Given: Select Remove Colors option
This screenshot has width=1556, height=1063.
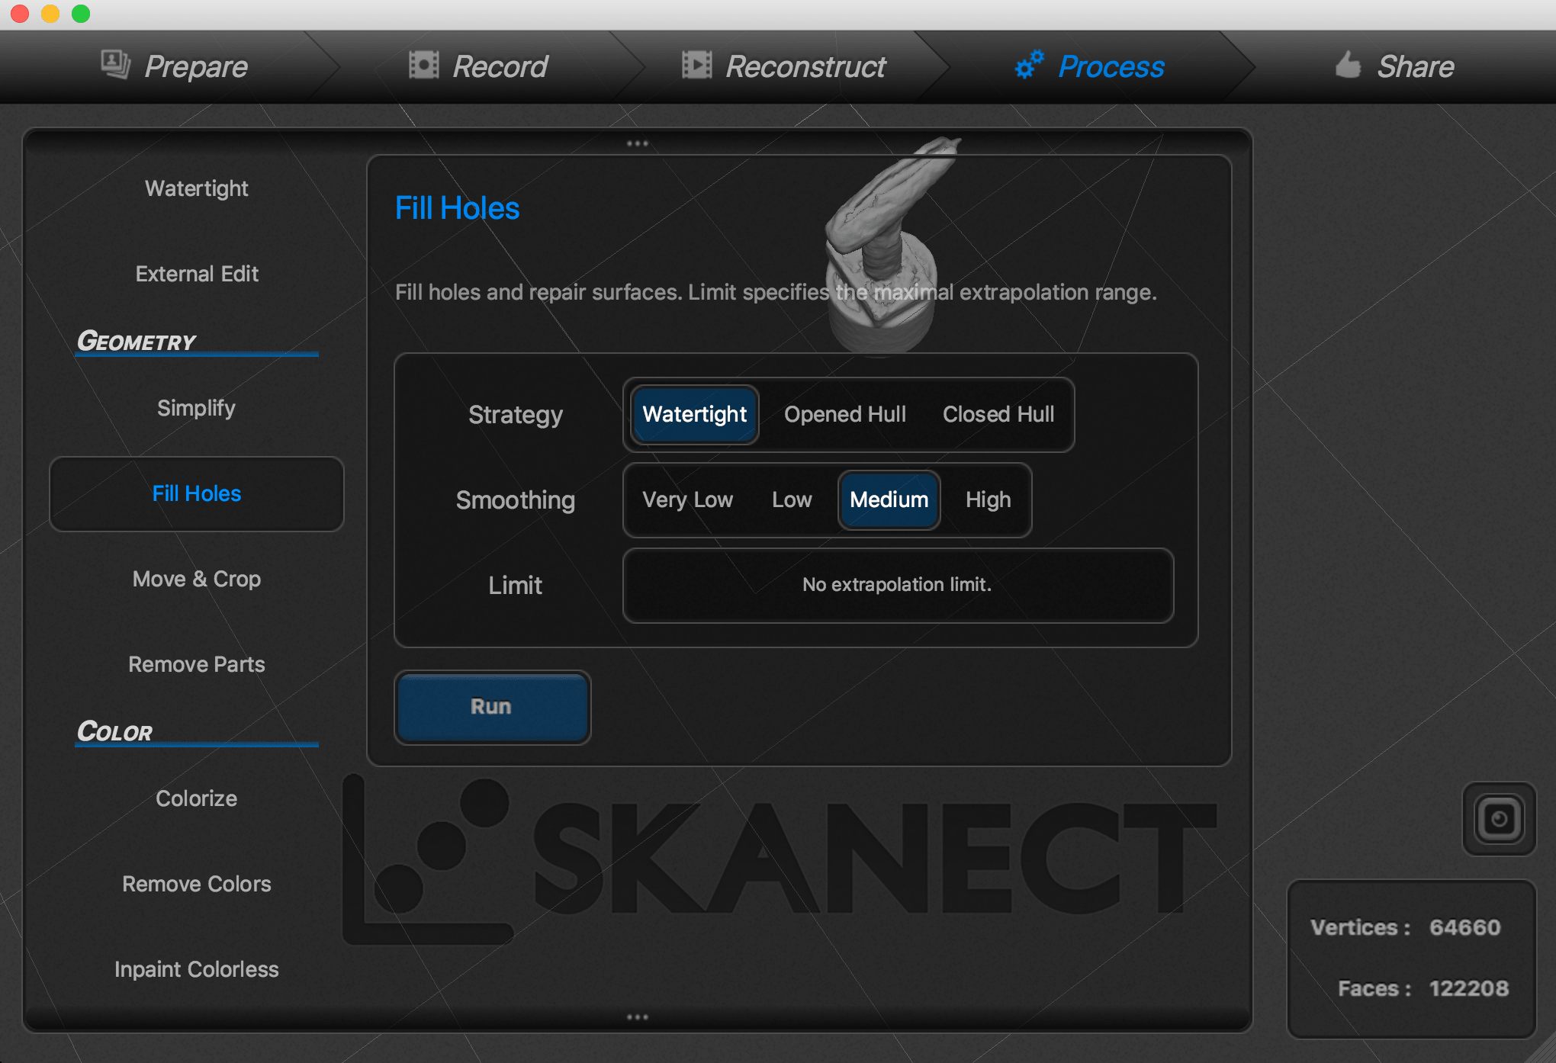Looking at the screenshot, I should (x=197, y=884).
